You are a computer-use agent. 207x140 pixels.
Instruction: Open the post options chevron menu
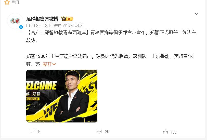(x=197, y=14)
